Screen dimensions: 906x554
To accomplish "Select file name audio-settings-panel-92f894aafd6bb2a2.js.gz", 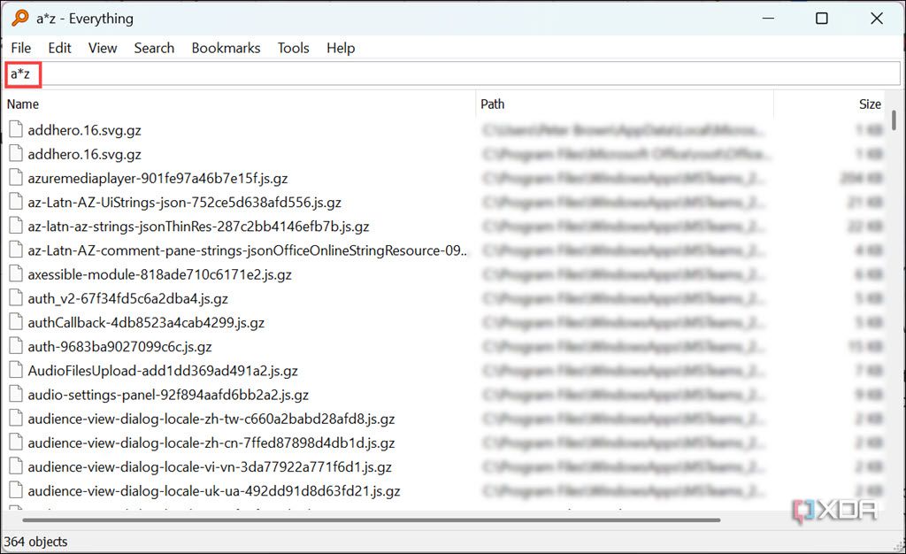I will point(168,395).
